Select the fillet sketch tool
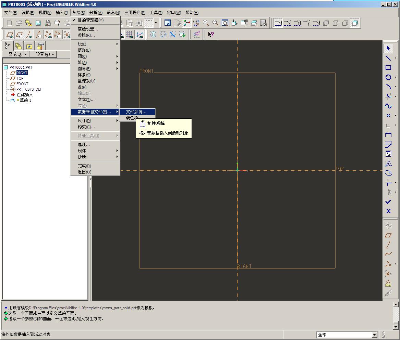The height and width of the screenshot is (340, 400). [388, 96]
